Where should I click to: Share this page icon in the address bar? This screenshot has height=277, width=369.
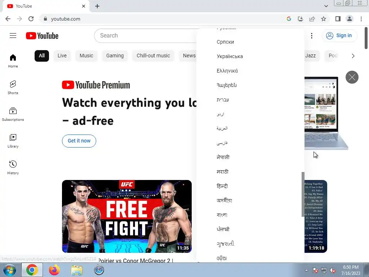click(312, 19)
